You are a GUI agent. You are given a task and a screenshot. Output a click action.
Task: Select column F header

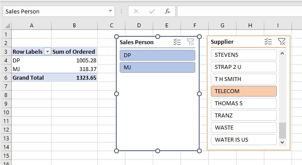click(194, 26)
